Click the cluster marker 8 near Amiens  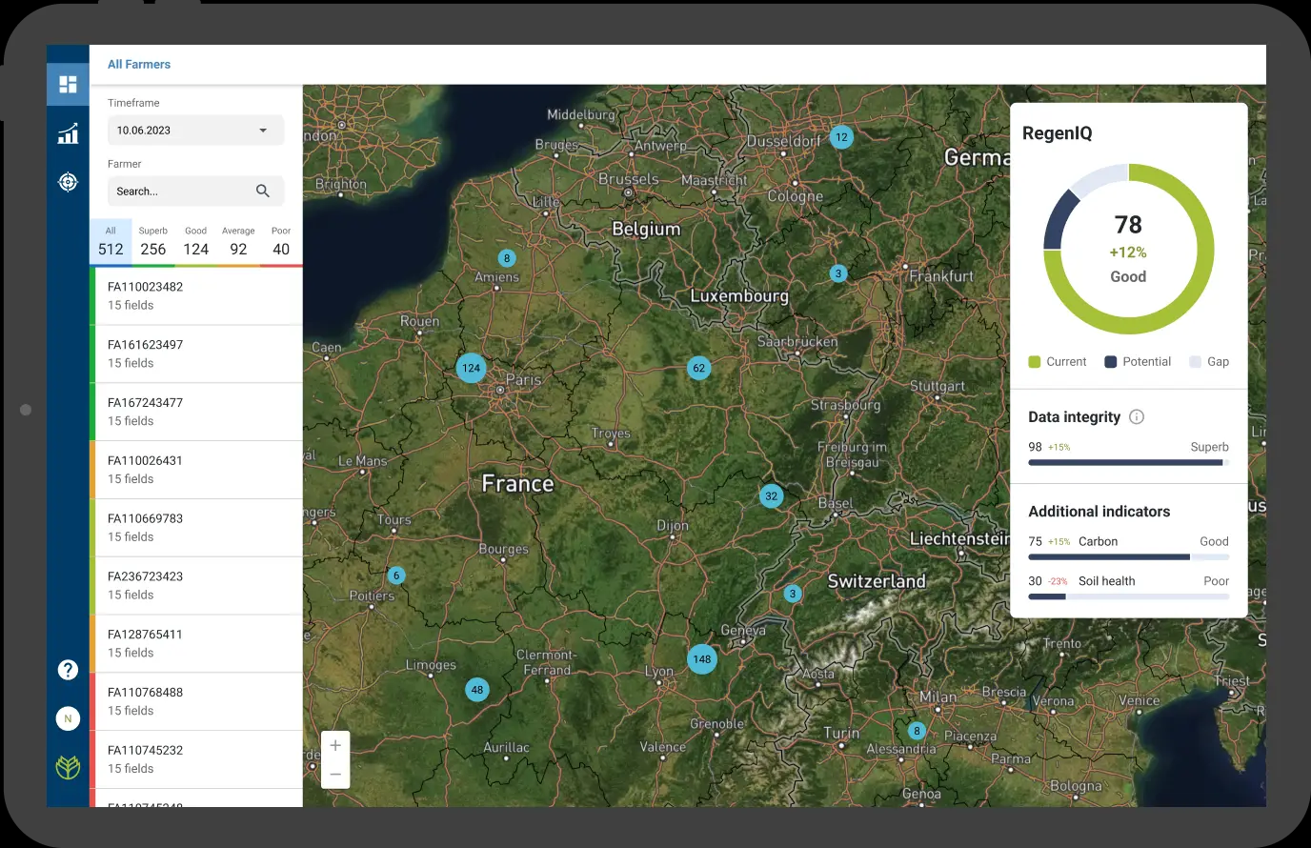click(507, 258)
